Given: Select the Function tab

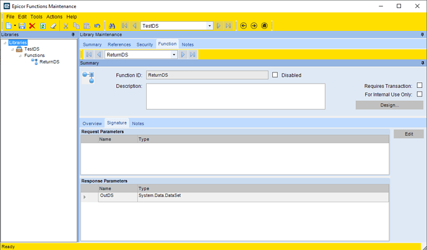Looking at the screenshot, I should click(x=167, y=44).
